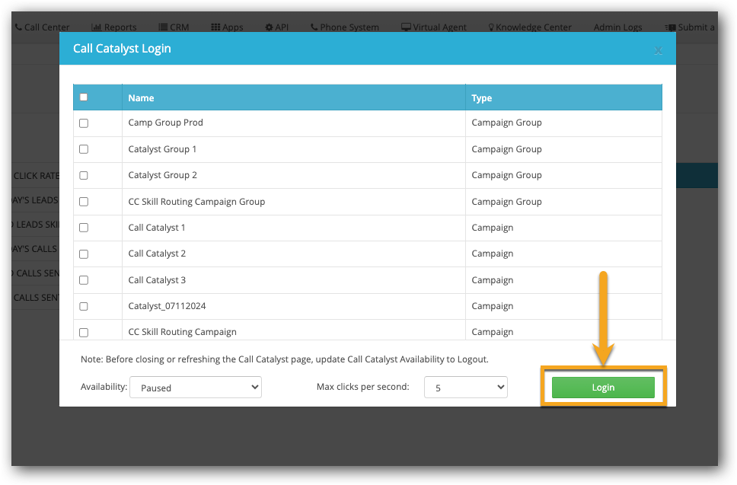The image size is (737, 485).
Task: Click the Call Center phone icon
Action: click(x=19, y=27)
